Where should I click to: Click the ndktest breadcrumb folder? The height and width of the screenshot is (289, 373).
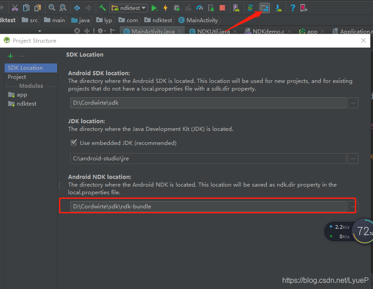[158, 20]
